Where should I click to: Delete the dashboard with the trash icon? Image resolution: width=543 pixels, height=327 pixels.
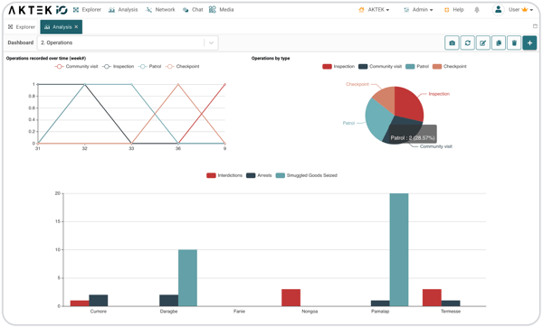tap(514, 42)
